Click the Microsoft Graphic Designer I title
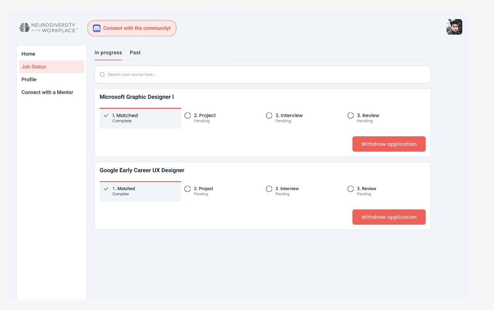The height and width of the screenshot is (310, 494). [137, 97]
